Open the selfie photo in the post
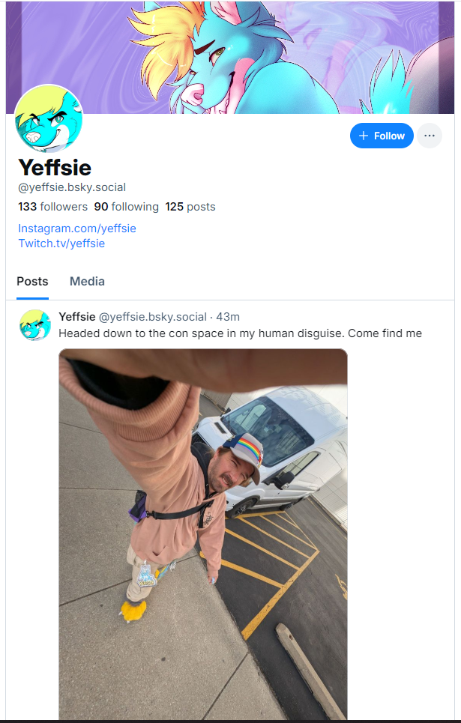 [x=203, y=534]
